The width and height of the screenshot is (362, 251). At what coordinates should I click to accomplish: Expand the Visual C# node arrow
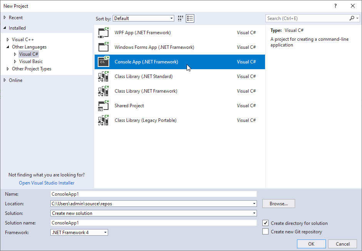15,54
